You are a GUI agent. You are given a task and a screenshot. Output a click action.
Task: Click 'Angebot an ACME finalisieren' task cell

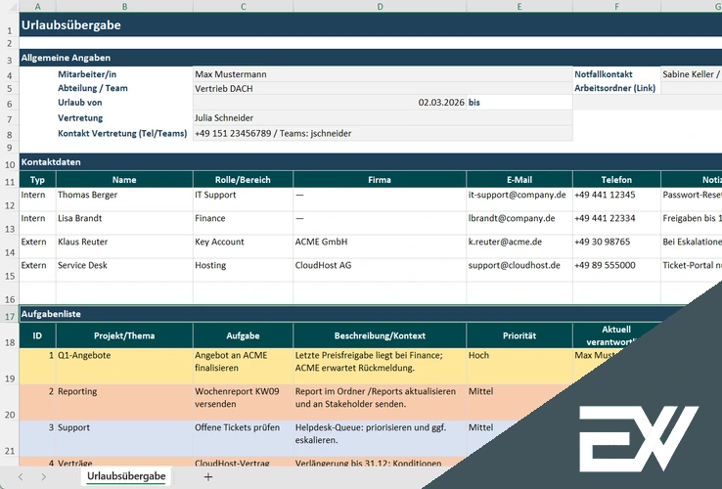(x=244, y=366)
